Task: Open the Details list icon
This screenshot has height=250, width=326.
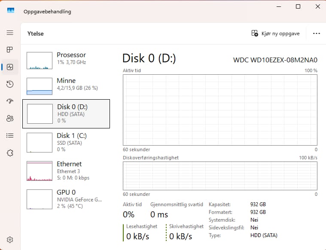Action: pyautogui.click(x=10, y=136)
